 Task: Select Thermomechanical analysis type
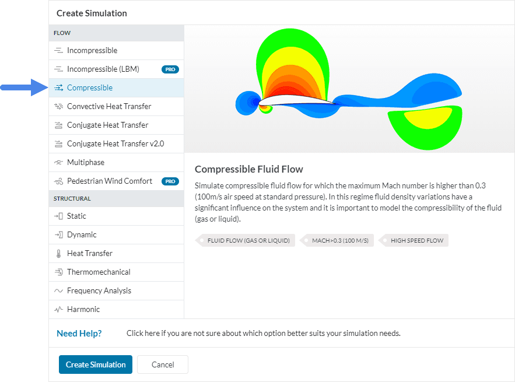click(99, 272)
